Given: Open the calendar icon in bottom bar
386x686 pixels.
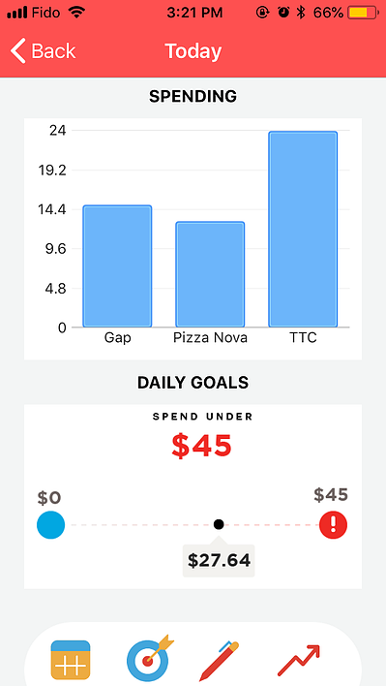Looking at the screenshot, I should pyautogui.click(x=71, y=659).
